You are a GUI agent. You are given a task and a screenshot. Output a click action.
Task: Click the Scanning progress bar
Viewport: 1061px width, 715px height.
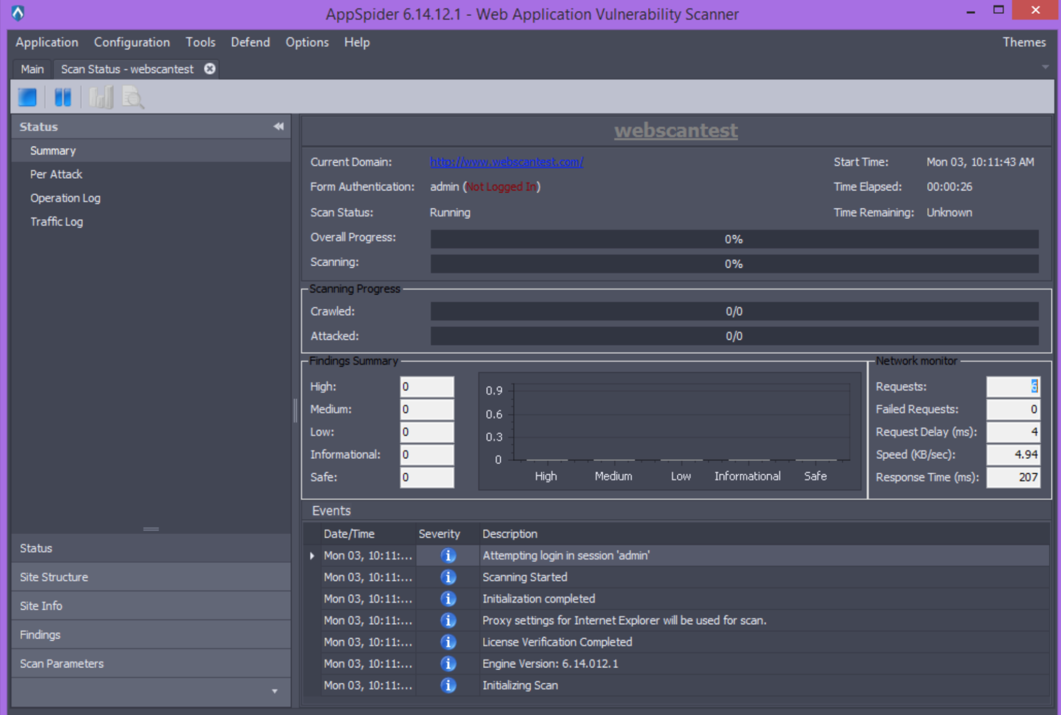point(734,264)
